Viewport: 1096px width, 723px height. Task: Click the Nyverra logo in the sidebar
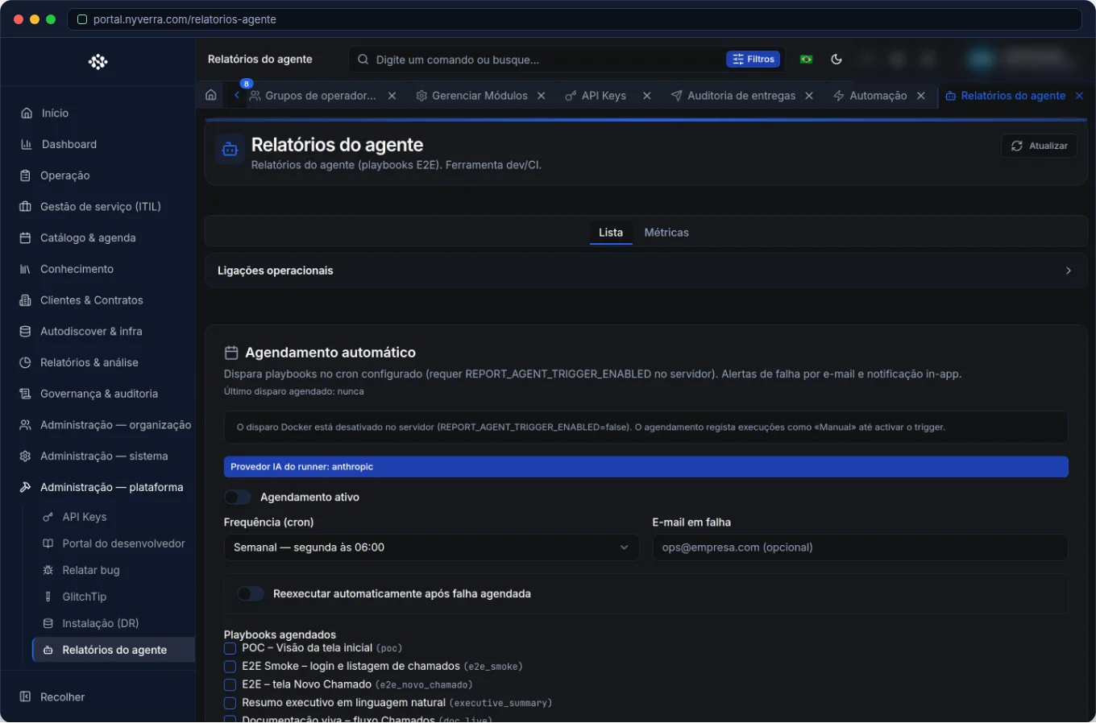98,62
